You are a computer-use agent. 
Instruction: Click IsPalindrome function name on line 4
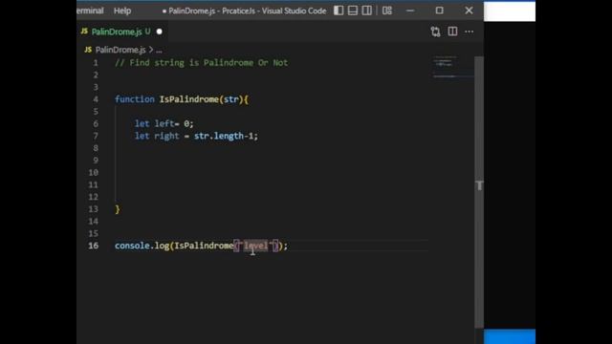189,99
